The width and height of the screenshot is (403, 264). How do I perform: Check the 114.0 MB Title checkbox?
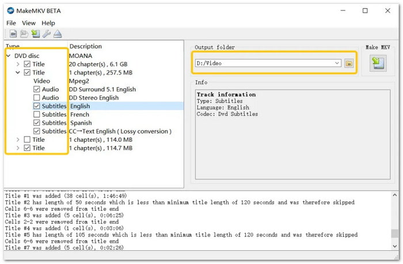(x=27, y=139)
